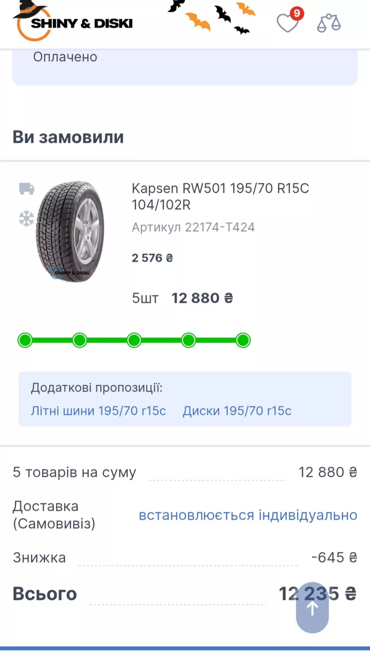The width and height of the screenshot is (370, 651).
Task: Click the first order progress dot
Action: click(25, 340)
